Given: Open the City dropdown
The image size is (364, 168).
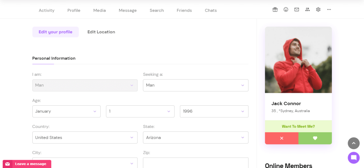Looking at the screenshot, I should (85, 163).
